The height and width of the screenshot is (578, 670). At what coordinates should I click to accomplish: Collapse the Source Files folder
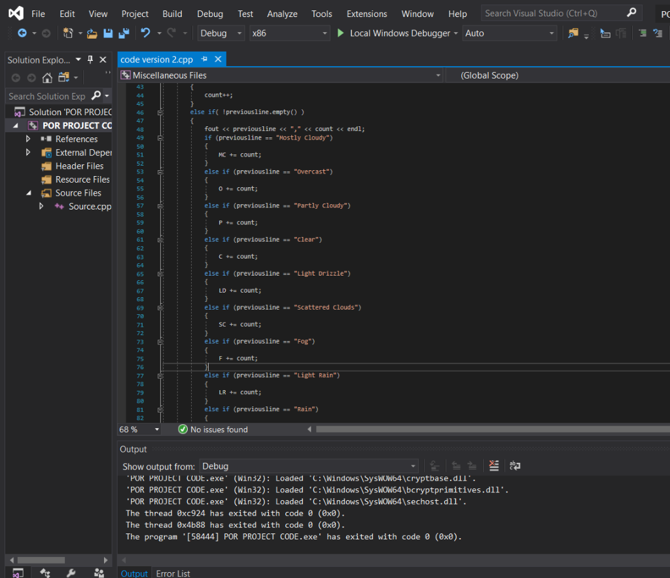(x=29, y=192)
